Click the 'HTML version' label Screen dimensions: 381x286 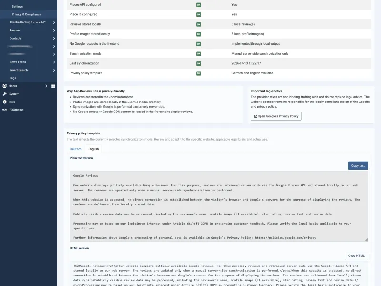coord(79,248)
